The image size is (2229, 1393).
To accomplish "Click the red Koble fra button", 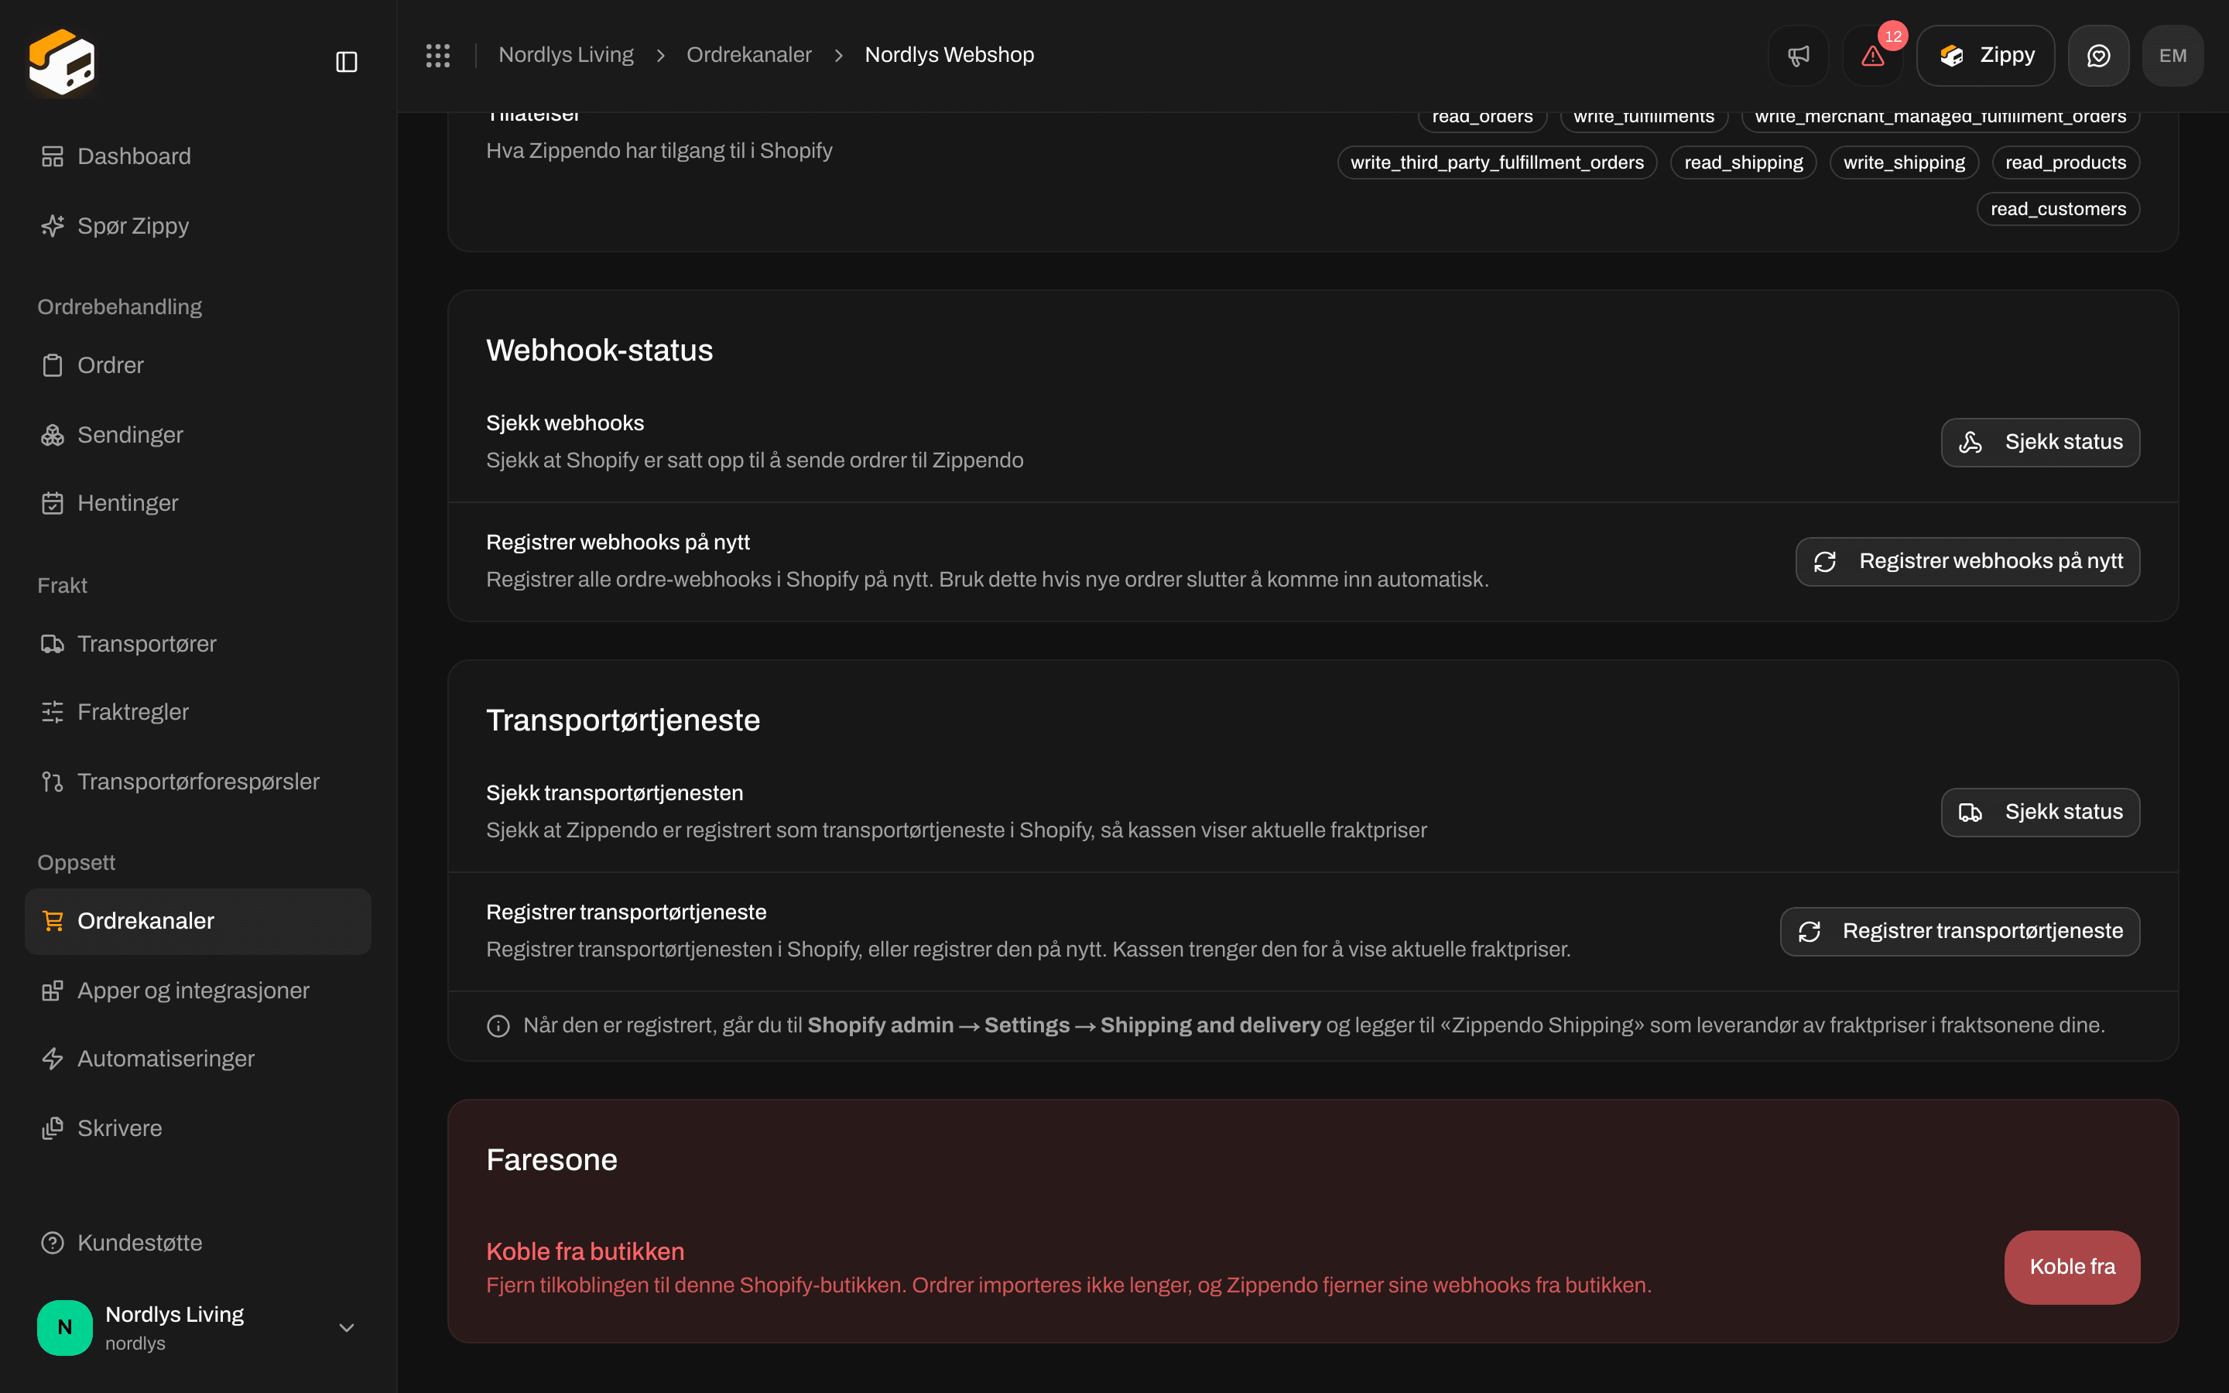I will (2071, 1267).
